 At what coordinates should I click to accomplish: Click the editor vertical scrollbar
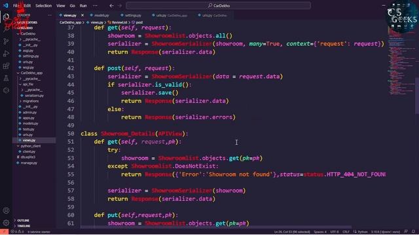click(x=417, y=96)
